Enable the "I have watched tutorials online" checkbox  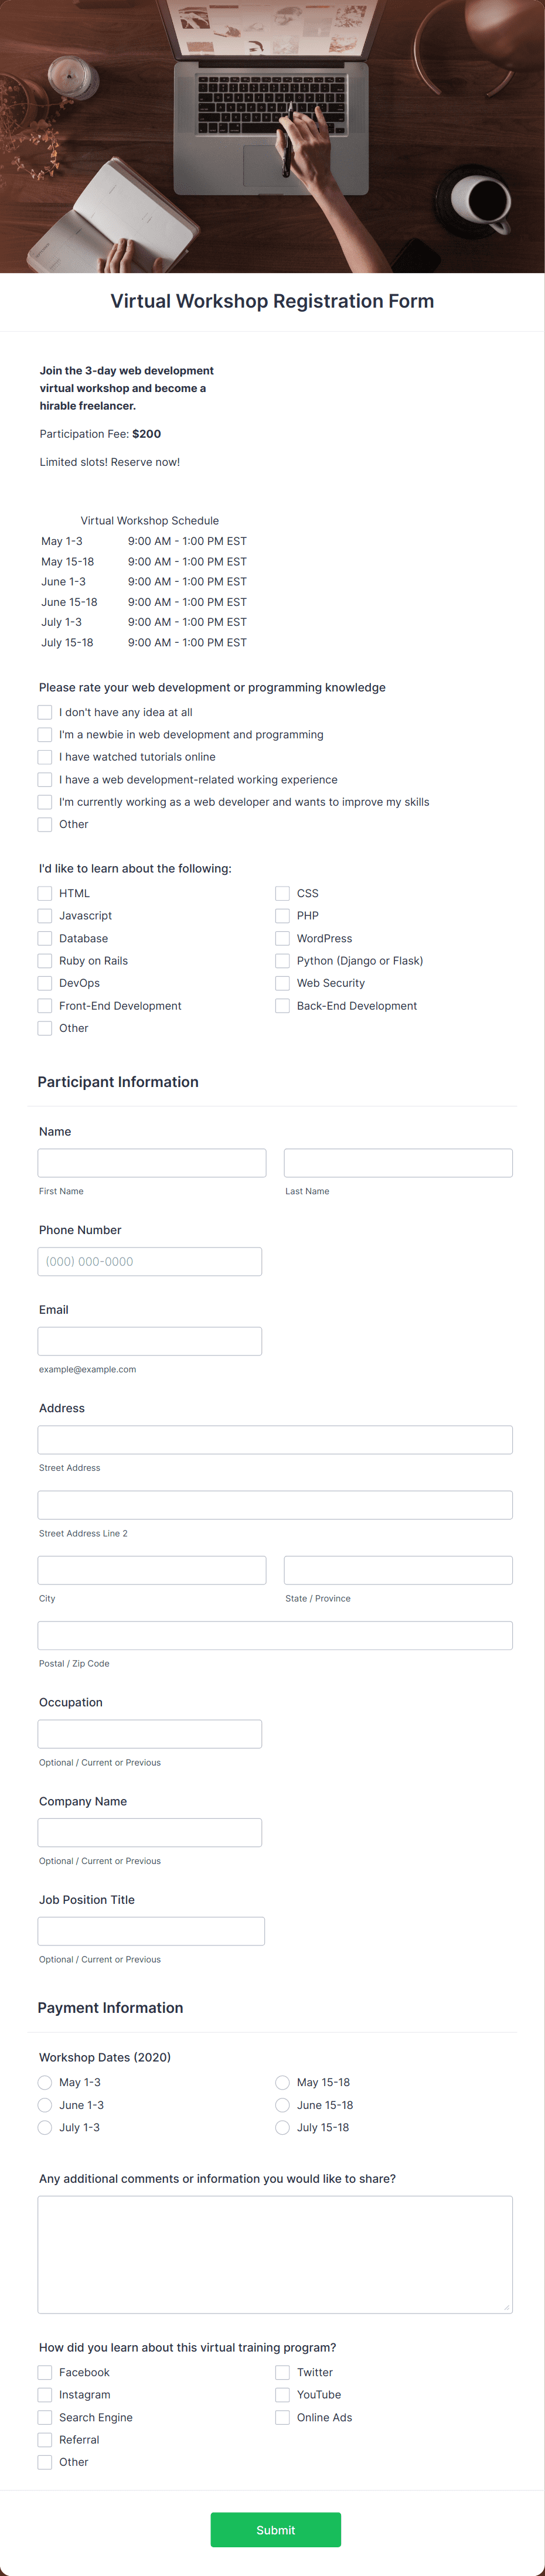click(x=44, y=757)
